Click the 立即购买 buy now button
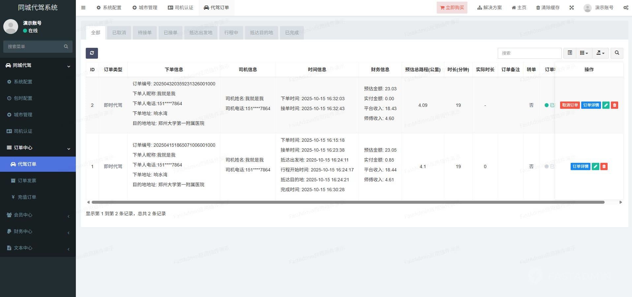Screen dimensions: 632x297 coord(452,8)
